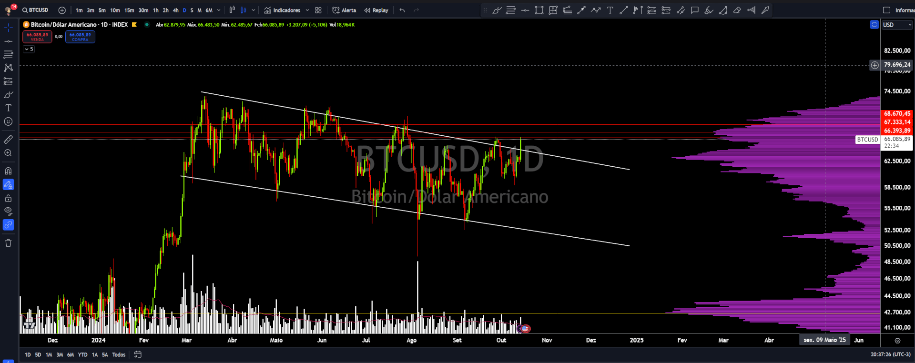Image resolution: width=915 pixels, height=363 pixels.
Task: Click the trash remove objects icon
Action: [x=8, y=243]
